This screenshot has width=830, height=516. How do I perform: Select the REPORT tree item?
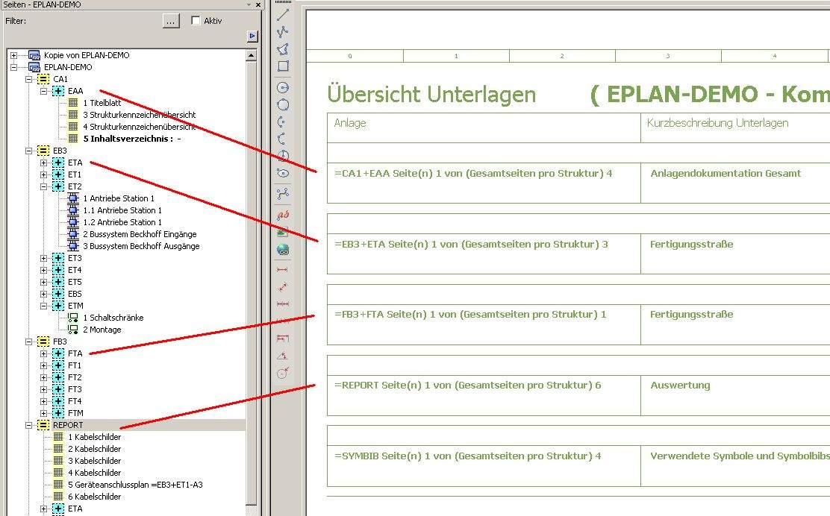[x=68, y=425]
